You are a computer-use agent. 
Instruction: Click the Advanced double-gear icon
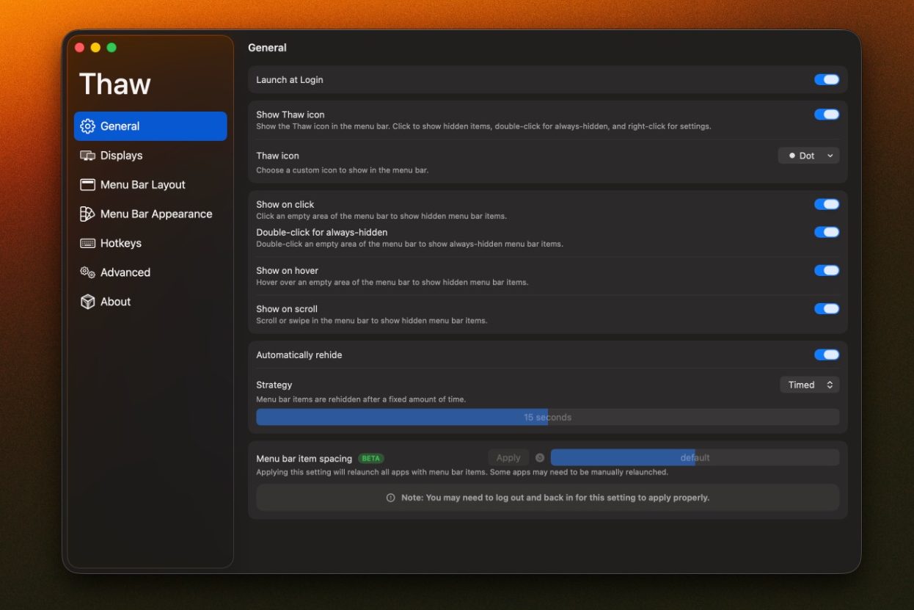point(88,272)
